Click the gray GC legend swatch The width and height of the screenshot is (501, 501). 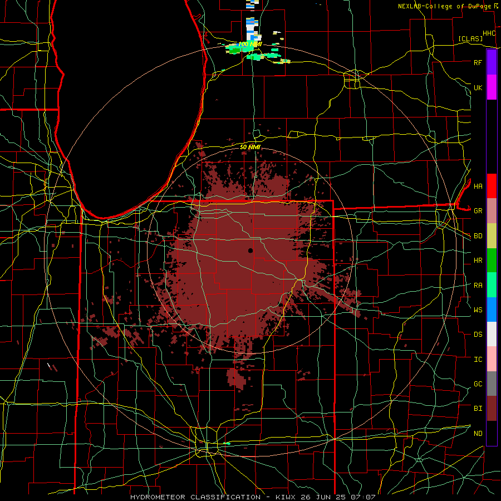coord(492,384)
